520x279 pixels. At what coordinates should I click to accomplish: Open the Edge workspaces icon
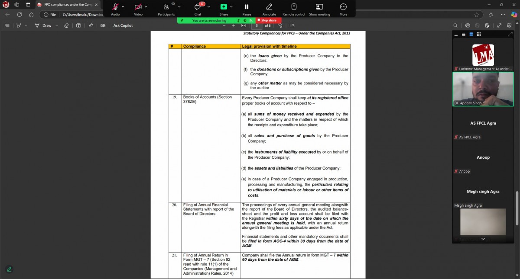click(17, 5)
